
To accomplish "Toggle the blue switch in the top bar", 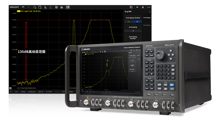I will point(137,7).
